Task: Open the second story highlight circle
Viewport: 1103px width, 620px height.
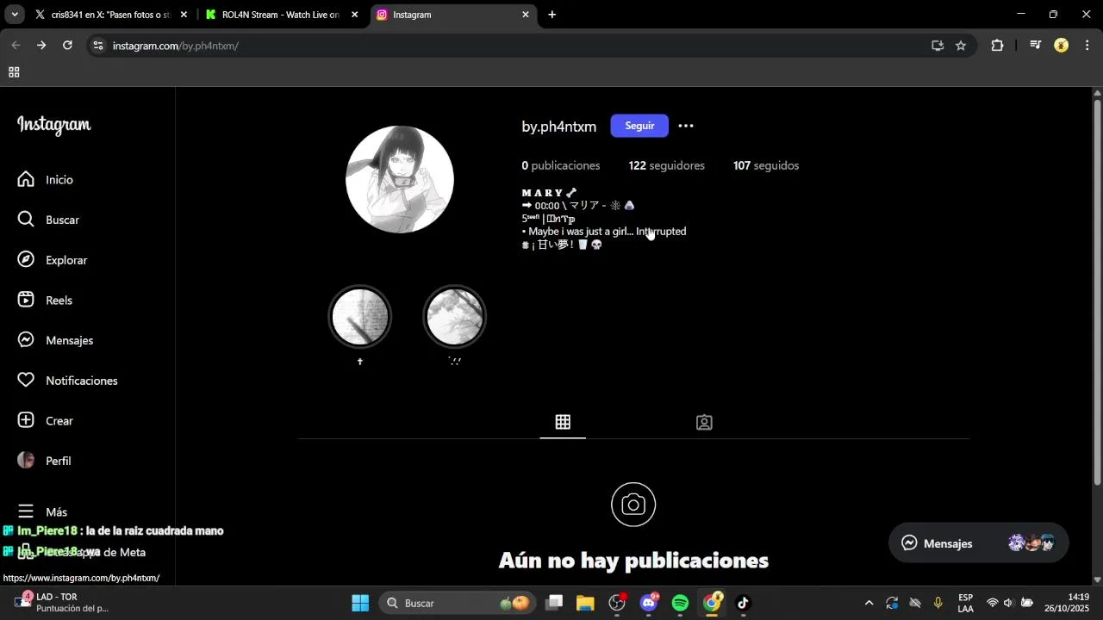Action: pyautogui.click(x=455, y=316)
